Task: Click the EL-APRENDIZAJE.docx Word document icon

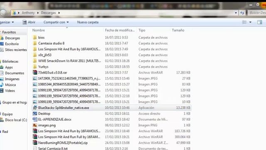Action: [35, 120]
